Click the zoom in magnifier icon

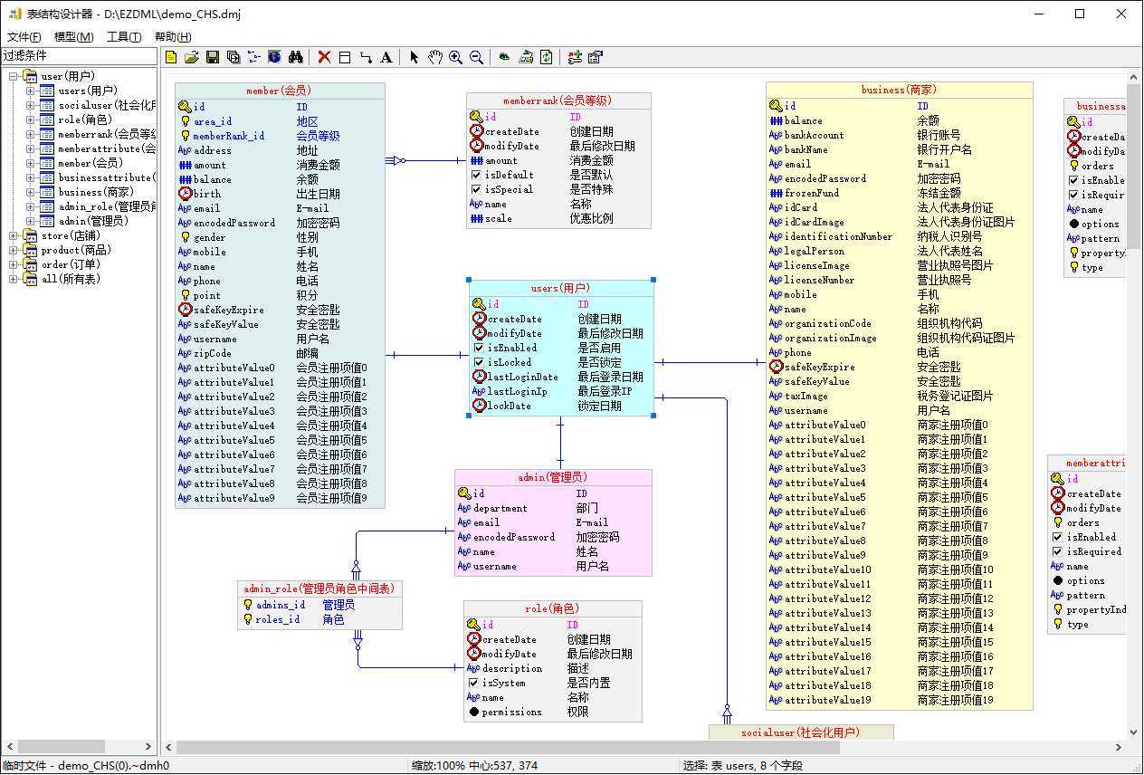[x=455, y=57]
